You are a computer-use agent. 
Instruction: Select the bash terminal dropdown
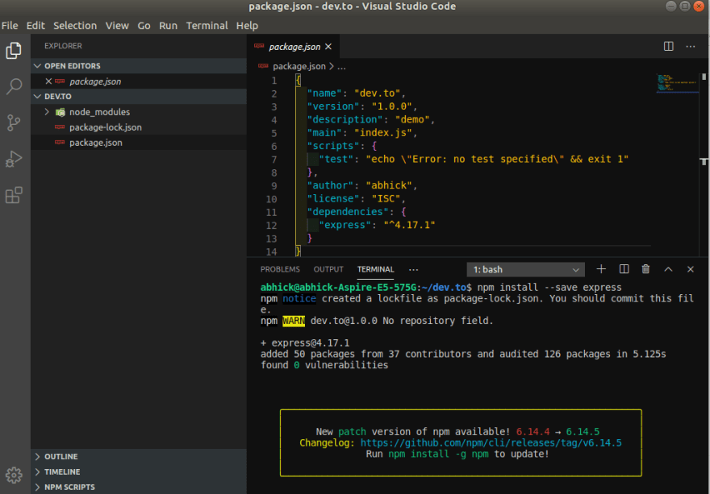click(526, 270)
